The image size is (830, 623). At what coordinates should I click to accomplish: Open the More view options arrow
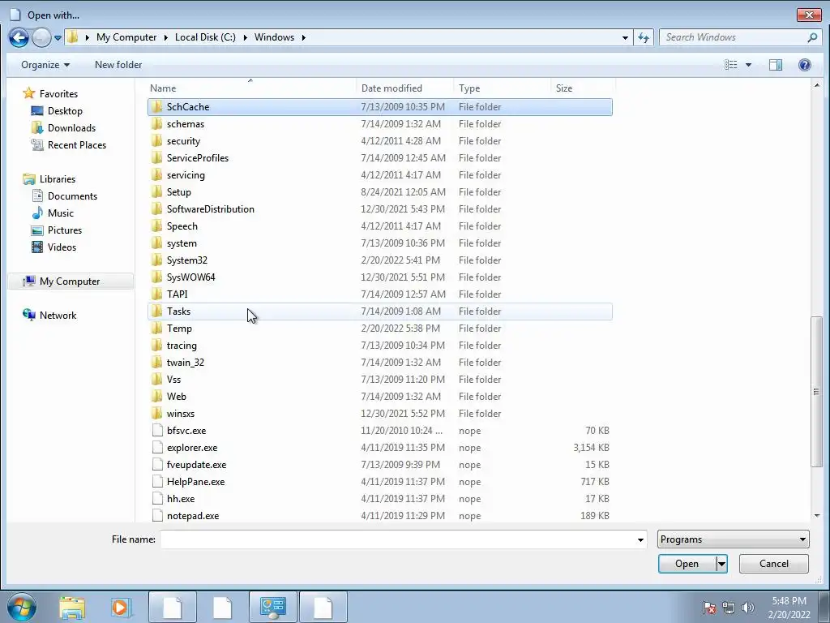tap(748, 65)
